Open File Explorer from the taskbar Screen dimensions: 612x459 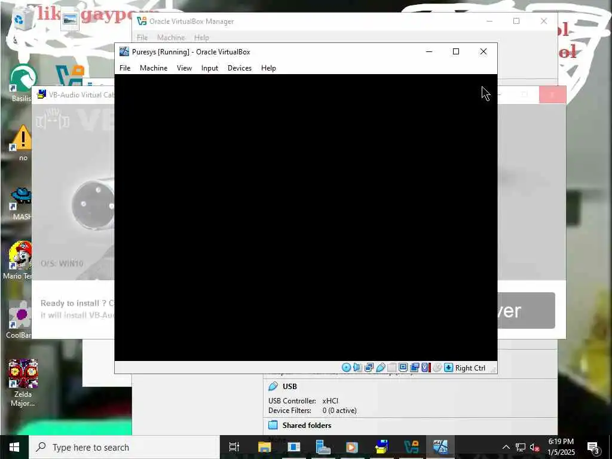point(264,447)
